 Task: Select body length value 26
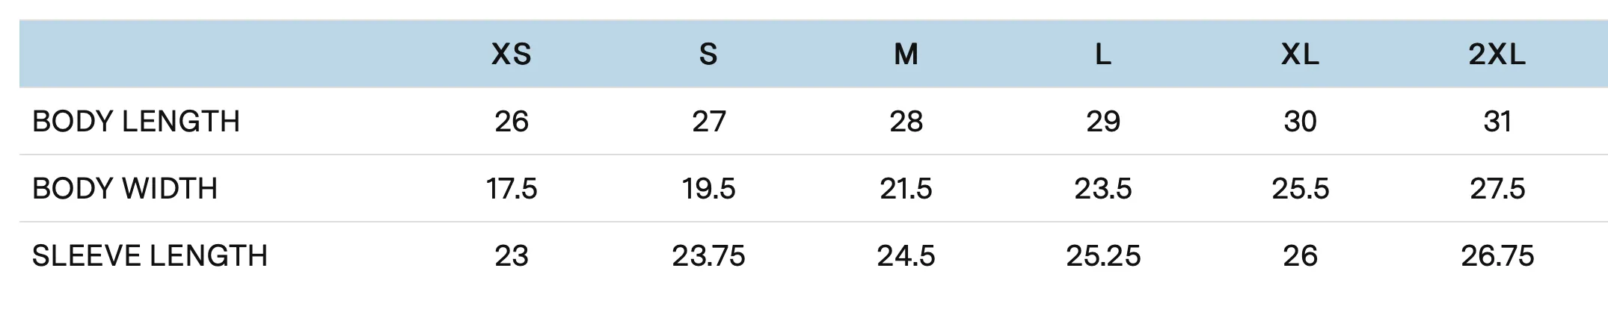[x=512, y=122]
